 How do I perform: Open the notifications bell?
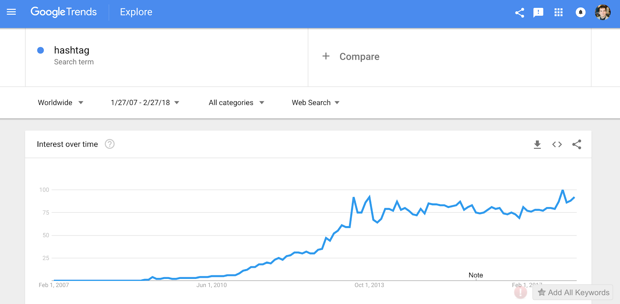tap(580, 13)
